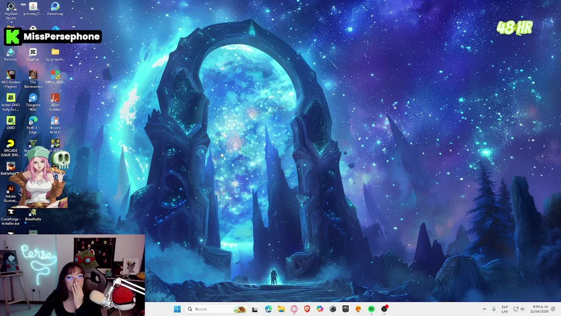Click the microphone tray icon
This screenshot has height=316, width=561.
494,309
